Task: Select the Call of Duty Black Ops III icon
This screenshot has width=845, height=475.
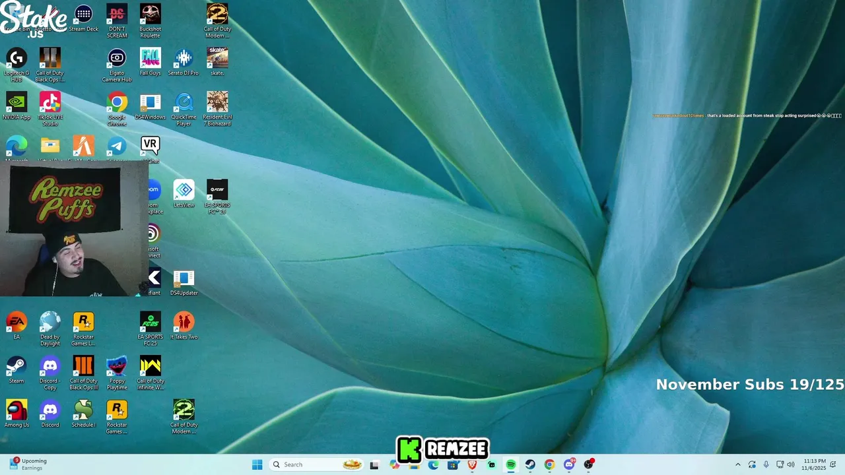Action: [x=83, y=373]
